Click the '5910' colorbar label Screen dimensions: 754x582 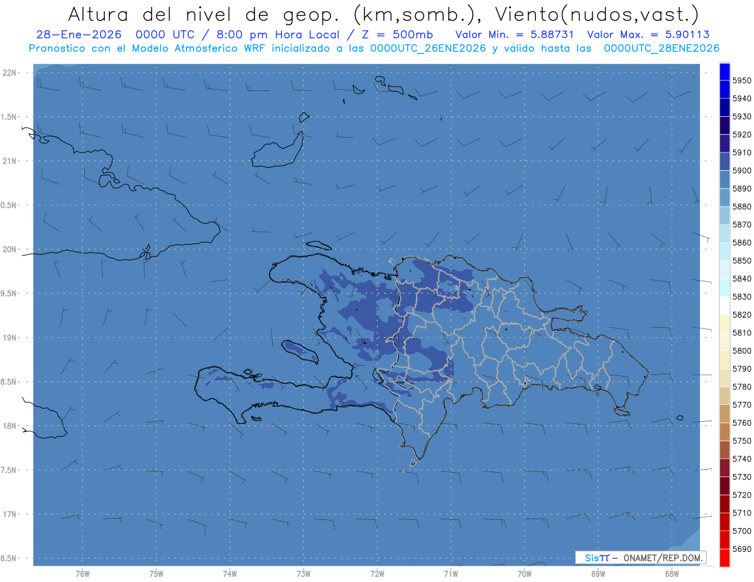(741, 153)
